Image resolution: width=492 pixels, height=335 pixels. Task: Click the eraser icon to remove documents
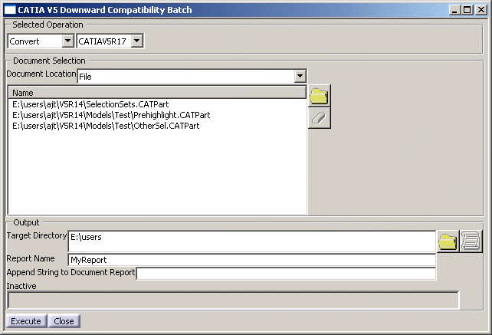(319, 118)
